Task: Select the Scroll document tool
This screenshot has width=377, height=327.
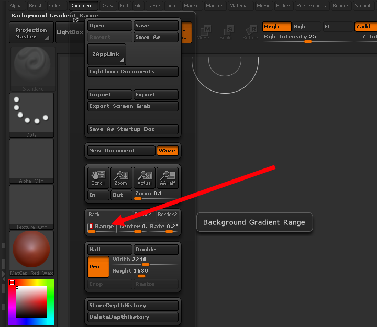Action: (x=98, y=178)
